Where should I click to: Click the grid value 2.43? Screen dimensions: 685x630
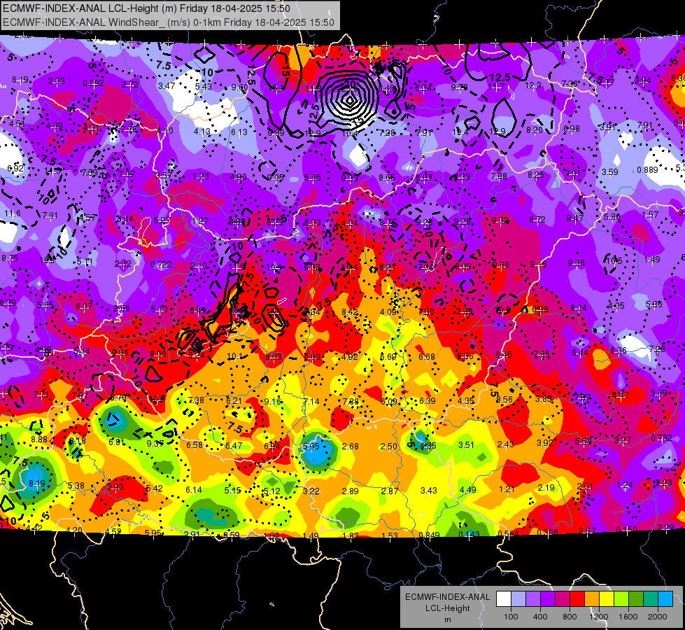point(505,444)
